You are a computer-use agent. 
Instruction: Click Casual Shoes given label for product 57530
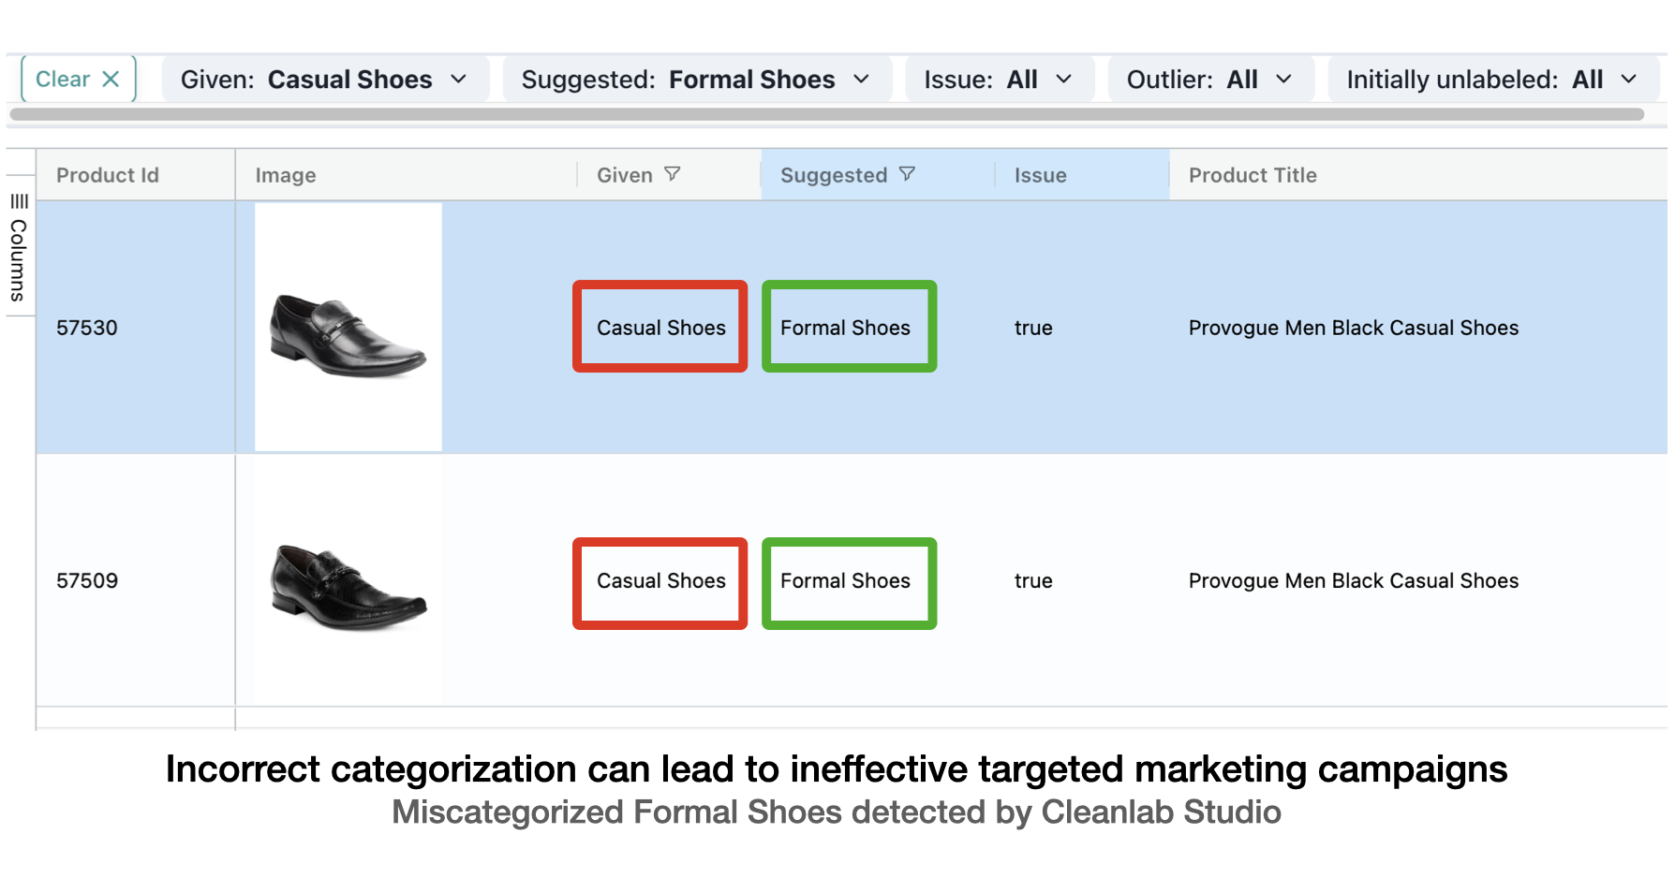(660, 328)
